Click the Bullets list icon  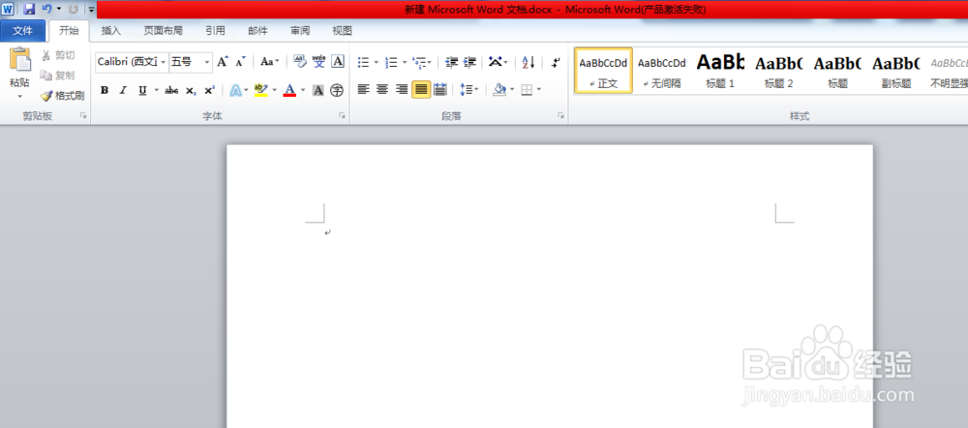click(364, 62)
